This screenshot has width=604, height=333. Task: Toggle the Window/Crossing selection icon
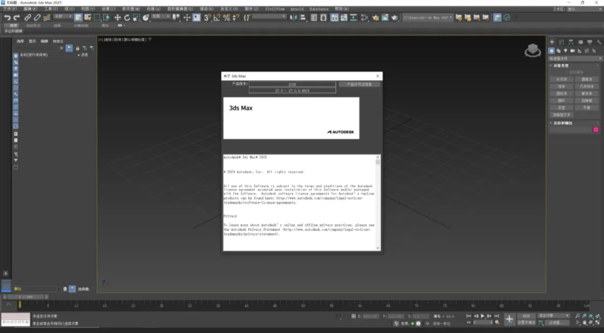pyautogui.click(x=106, y=17)
